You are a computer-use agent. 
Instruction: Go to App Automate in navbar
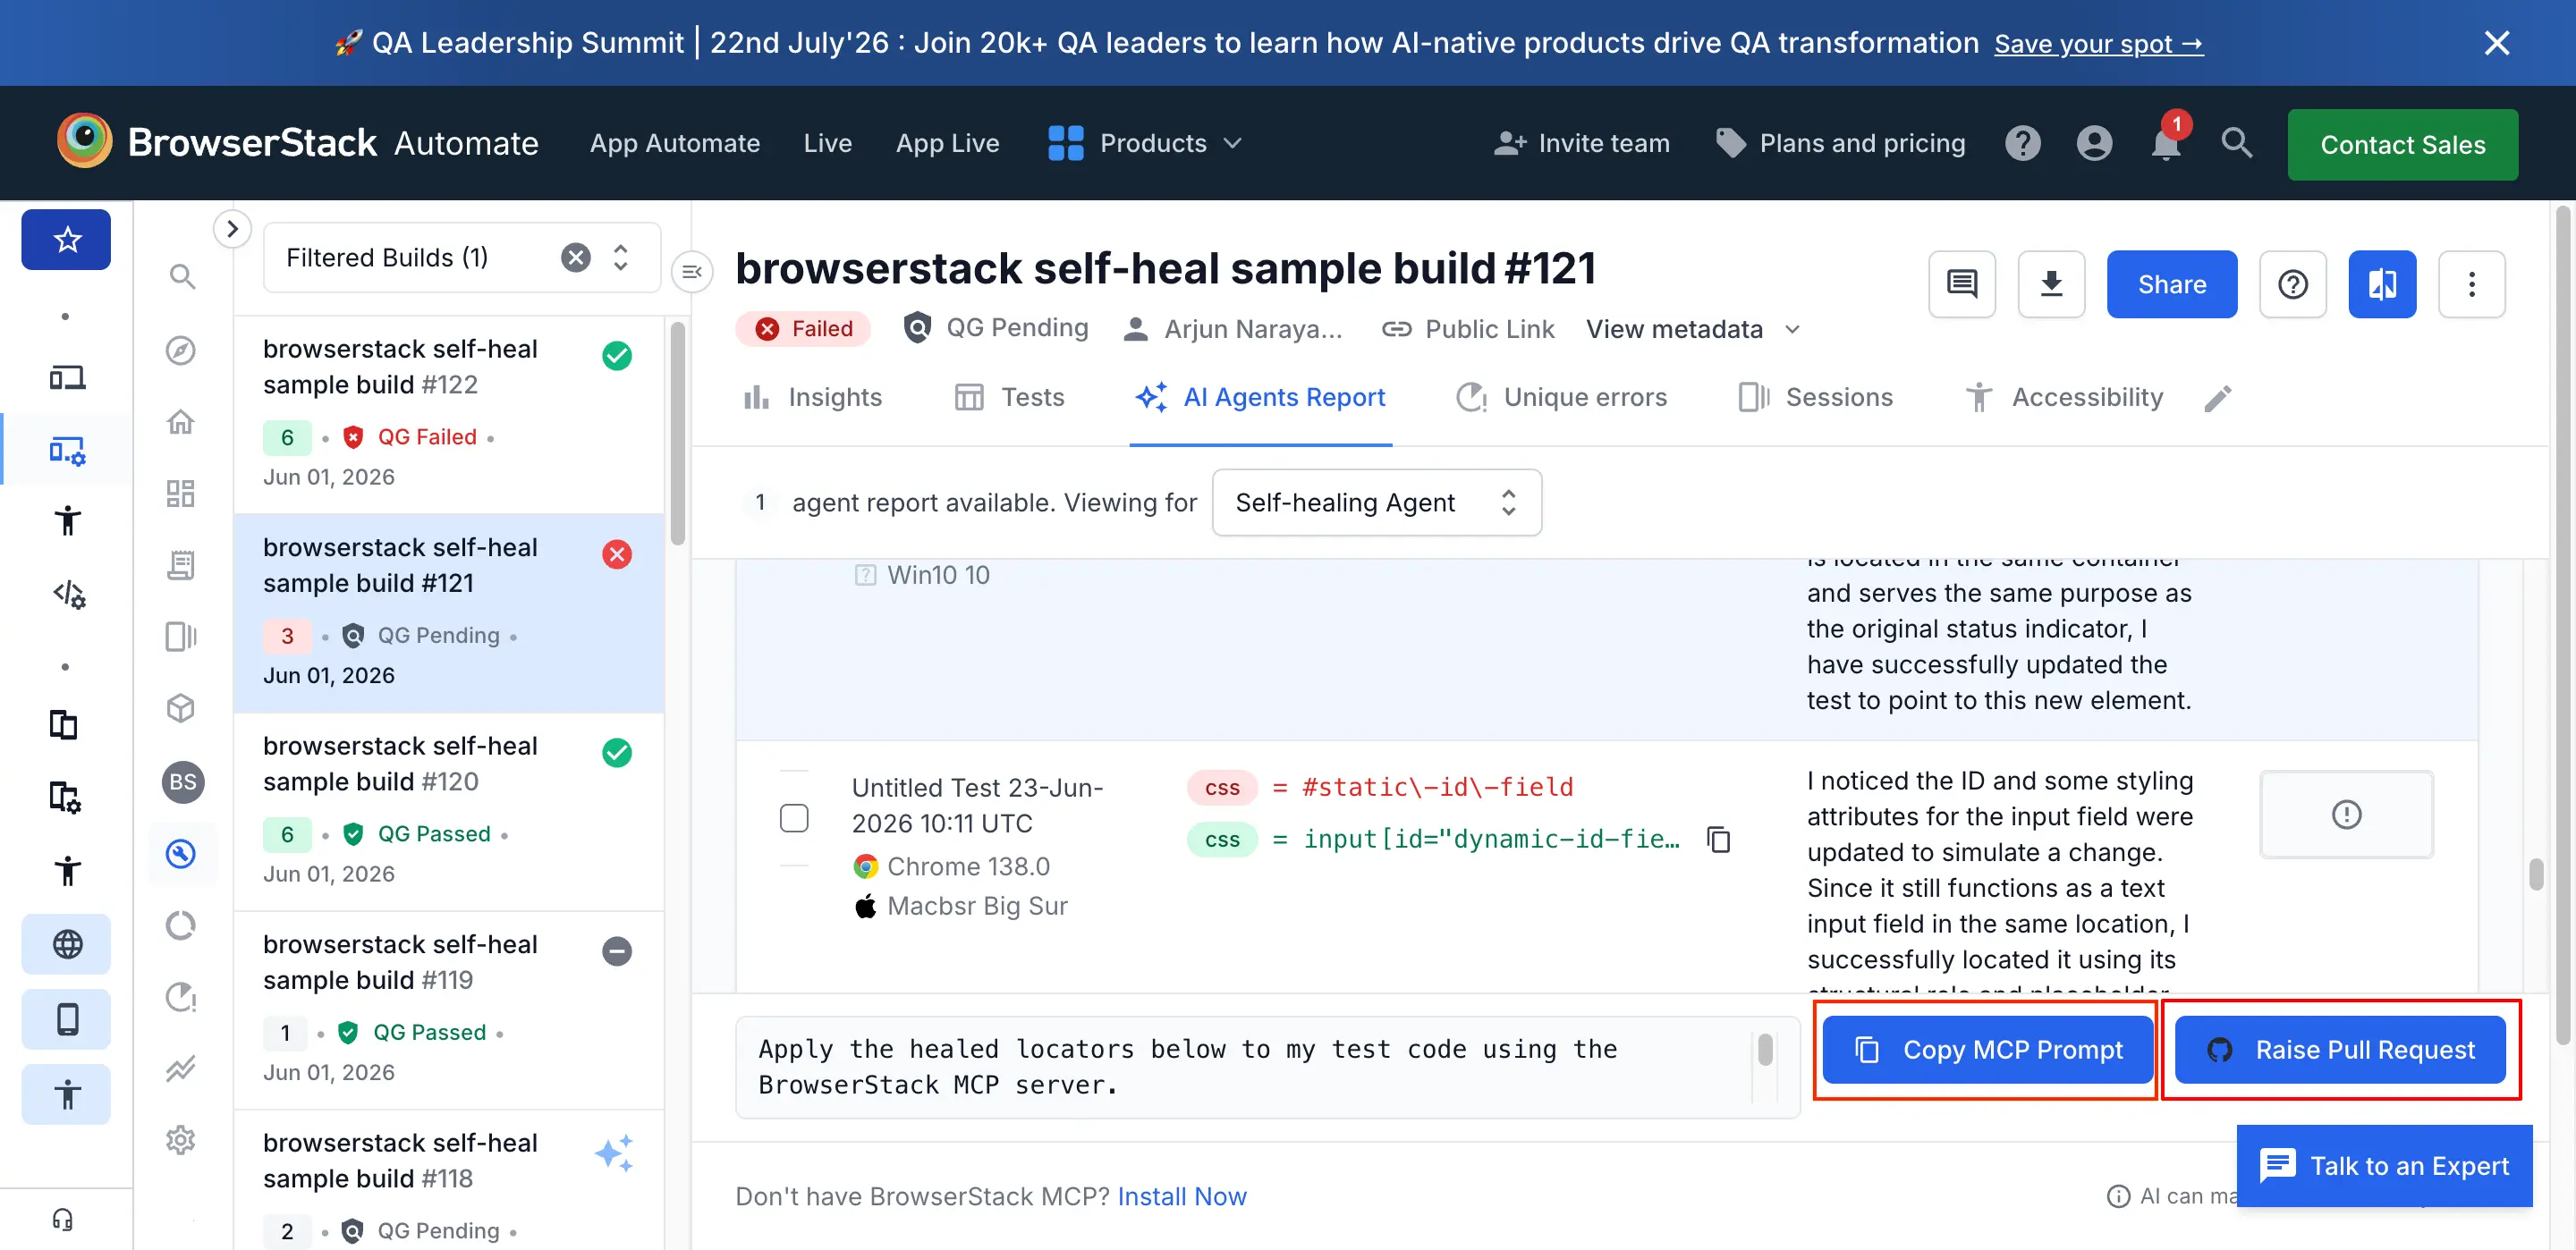click(x=675, y=143)
